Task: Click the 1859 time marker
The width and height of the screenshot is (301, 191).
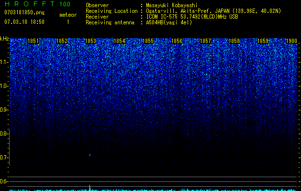Action: coord(263,41)
